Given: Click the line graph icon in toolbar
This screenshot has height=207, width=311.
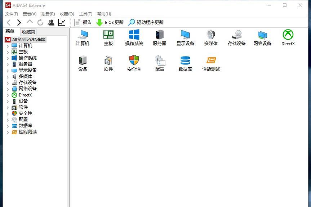Looking at the screenshot, I should 62,23.
